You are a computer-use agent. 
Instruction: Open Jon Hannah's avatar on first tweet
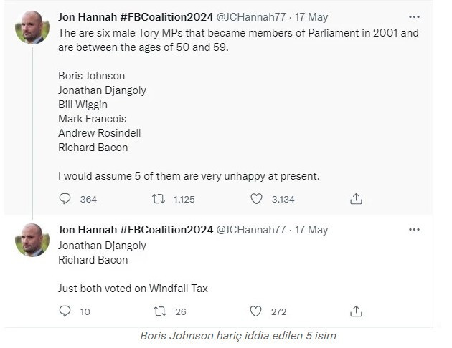pyautogui.click(x=32, y=28)
